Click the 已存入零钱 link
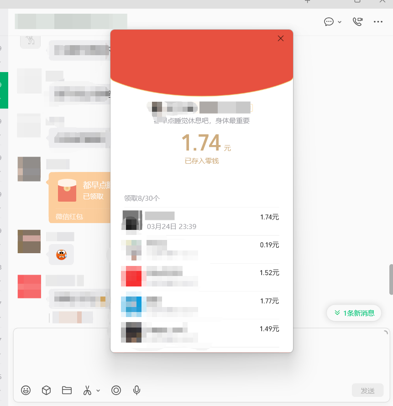This screenshot has width=393, height=406. click(x=202, y=161)
